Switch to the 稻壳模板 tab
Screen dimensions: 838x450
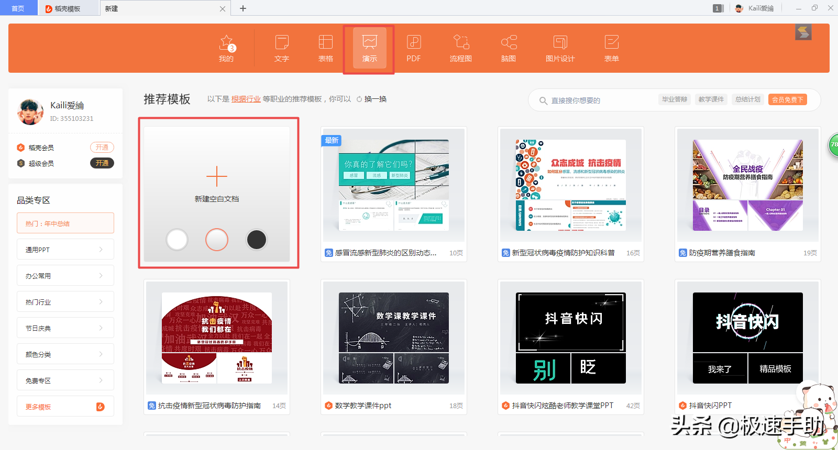[x=68, y=8]
